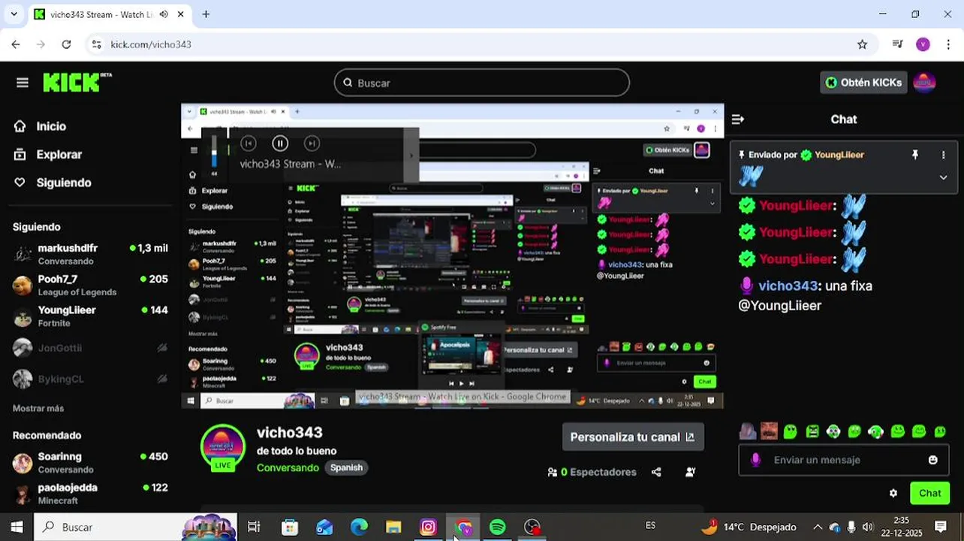Focus the Buscar search bar on Kick
Screen dimensions: 964x541
click(481, 83)
